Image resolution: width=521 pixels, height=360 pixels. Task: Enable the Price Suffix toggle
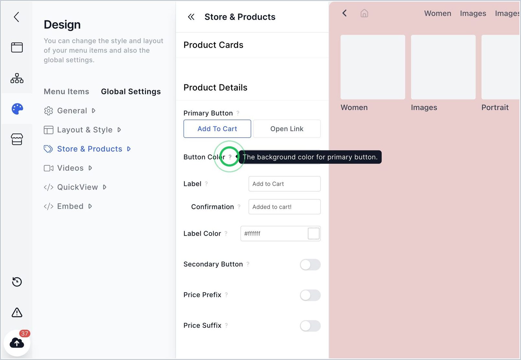point(310,326)
